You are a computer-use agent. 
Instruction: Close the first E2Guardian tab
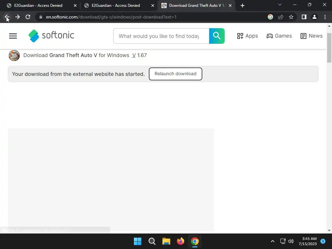(75, 6)
